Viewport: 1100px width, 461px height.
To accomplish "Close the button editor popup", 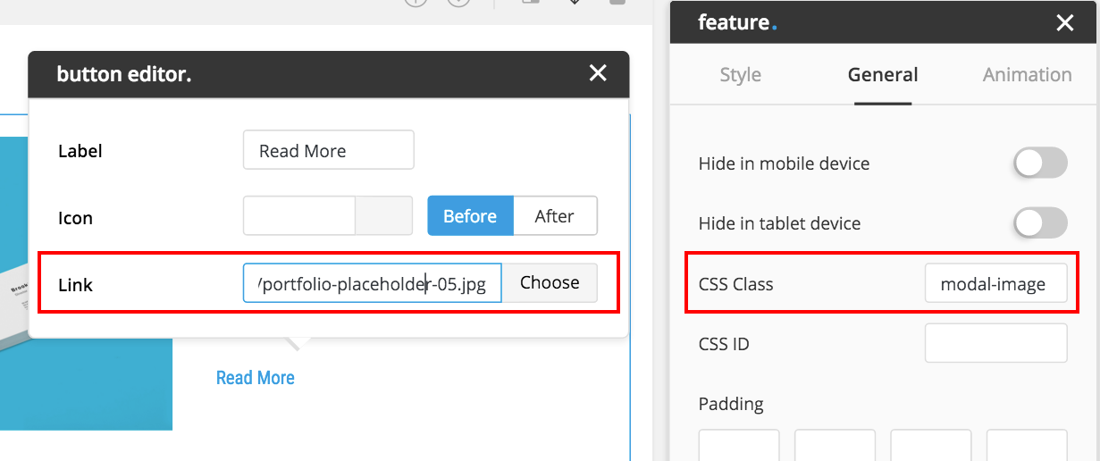I will 598,74.
